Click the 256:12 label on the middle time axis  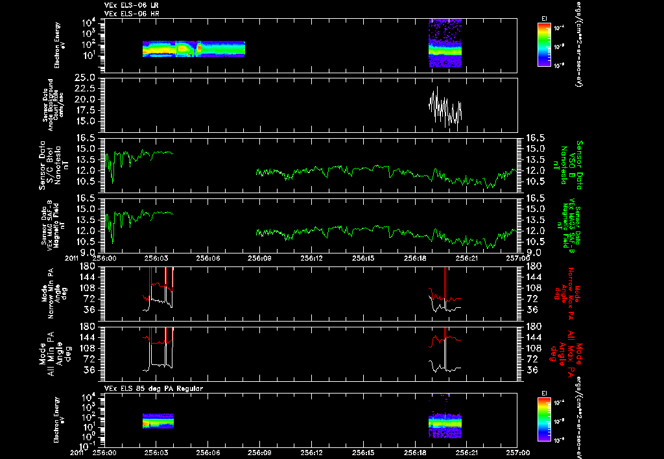(312, 259)
